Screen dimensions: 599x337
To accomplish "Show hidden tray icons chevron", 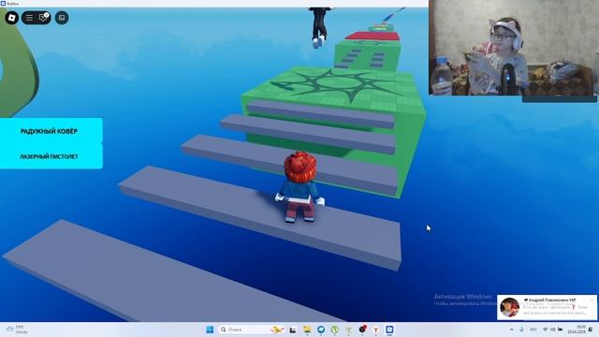I will 512,330.
